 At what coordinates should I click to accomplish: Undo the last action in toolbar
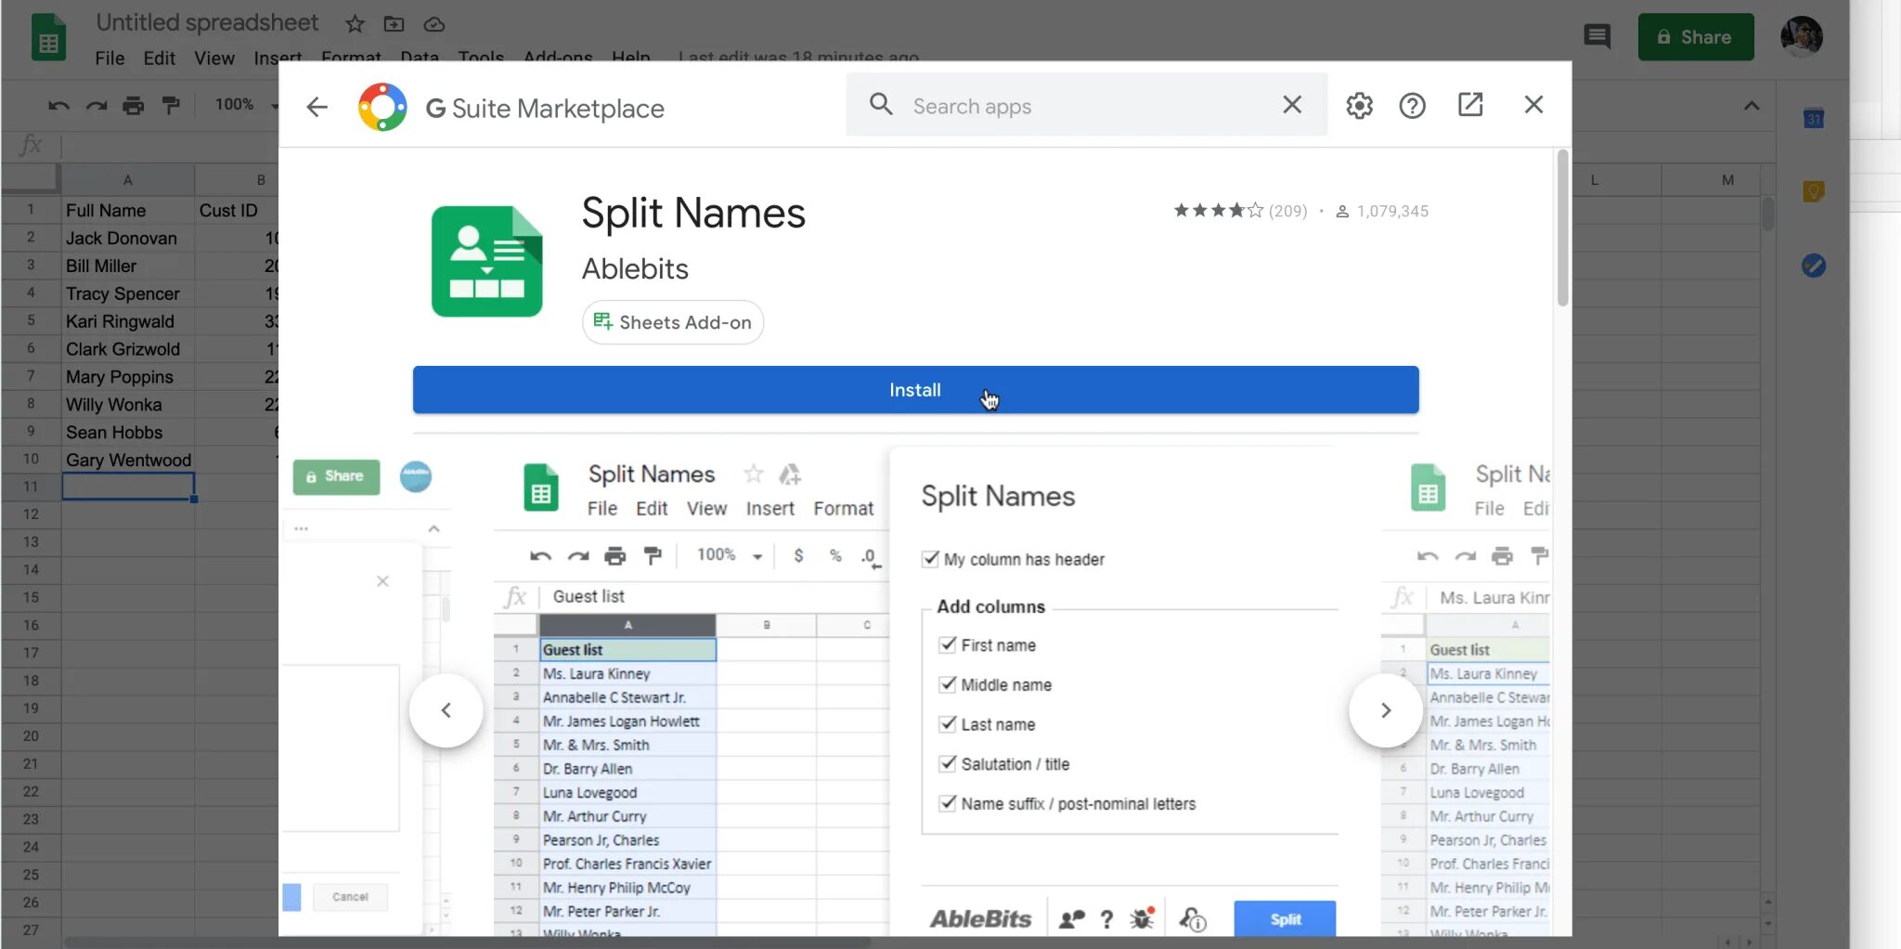click(x=58, y=105)
